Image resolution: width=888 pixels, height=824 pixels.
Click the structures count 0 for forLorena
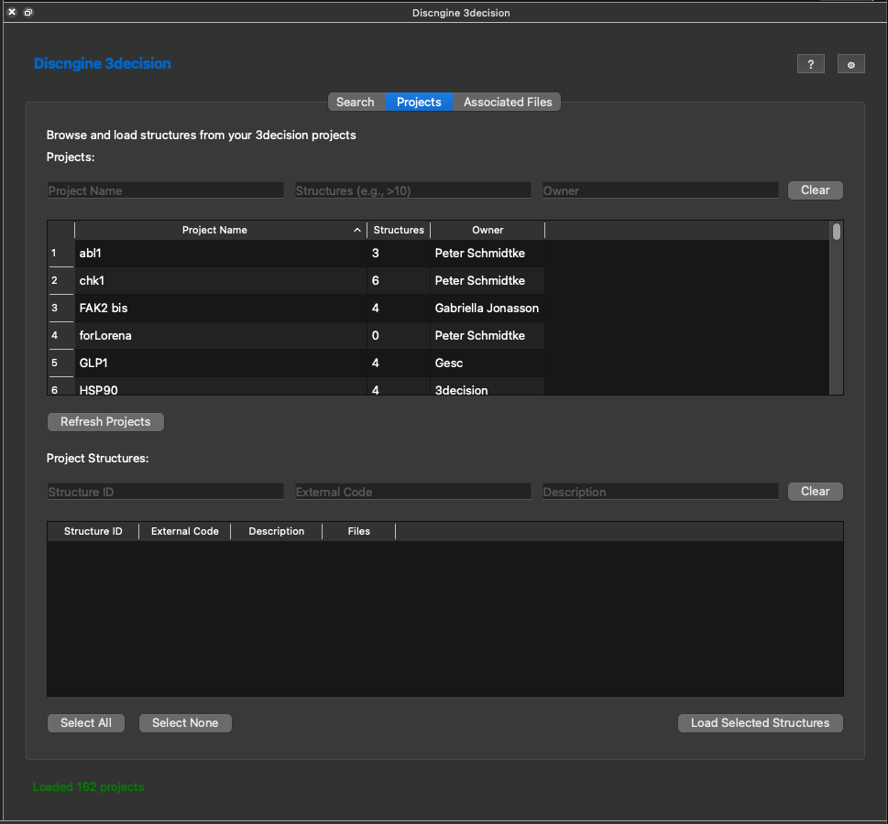(399, 336)
